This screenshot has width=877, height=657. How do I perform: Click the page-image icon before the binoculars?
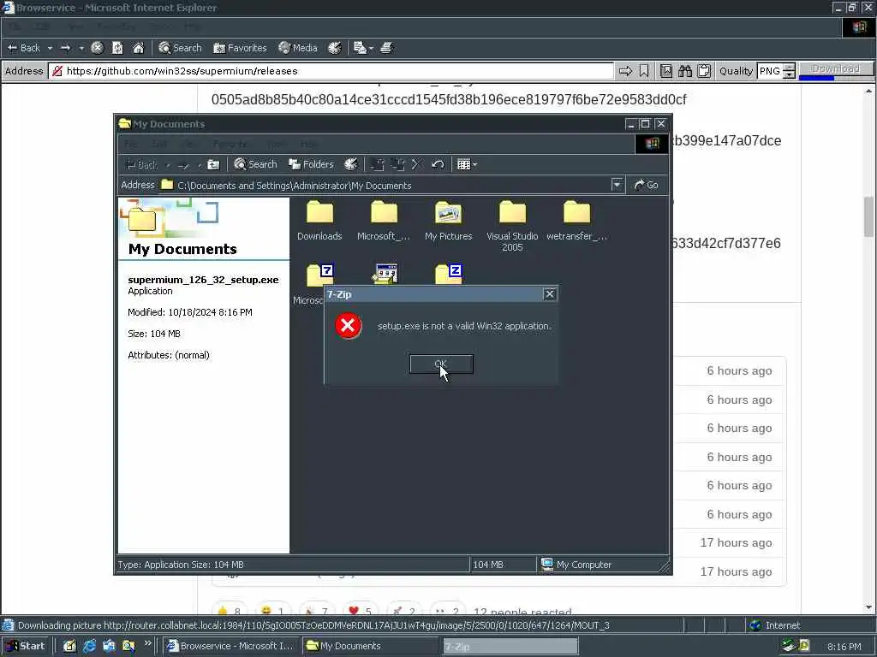coord(666,71)
